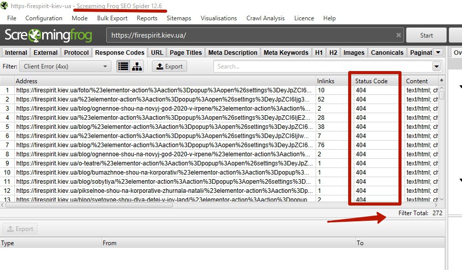Click the Inlinks value 52 in row 2
The image size is (462, 270).
[321, 99]
